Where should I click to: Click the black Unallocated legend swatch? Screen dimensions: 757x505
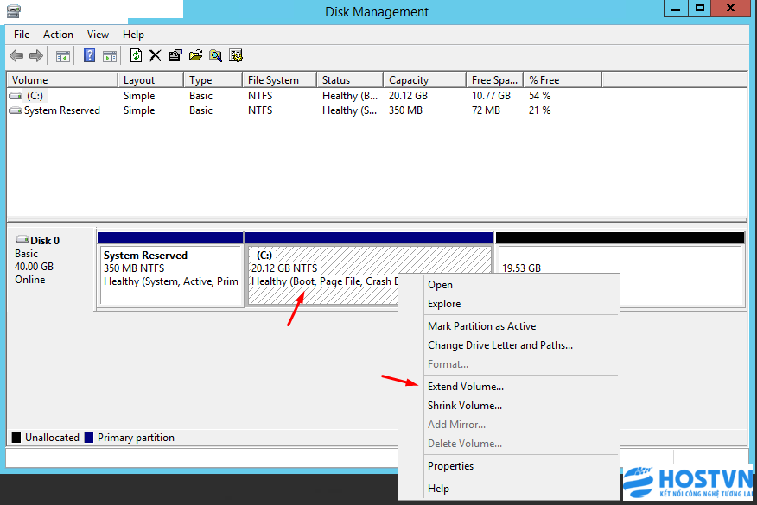coord(16,438)
